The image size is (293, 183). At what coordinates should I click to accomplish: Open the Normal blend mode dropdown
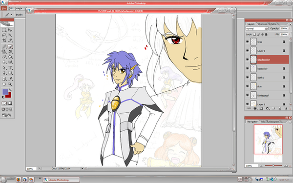(257, 29)
